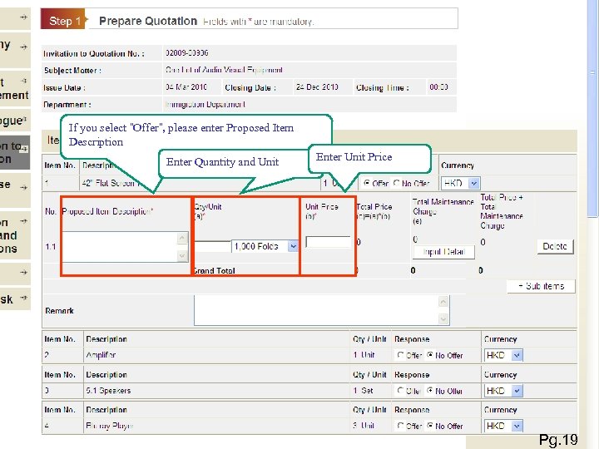Click the + Sub items button
Image resolution: width=599 pixels, height=449 pixels.
click(541, 286)
